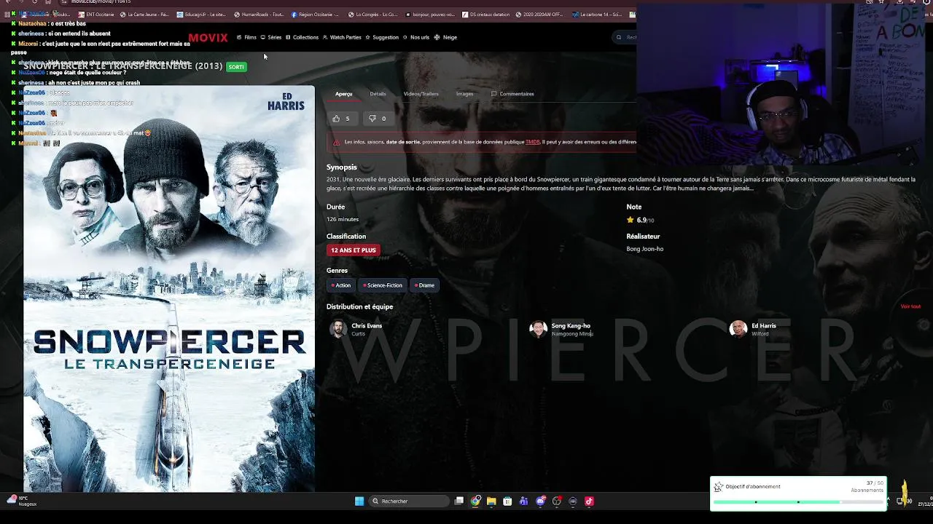Viewport: 933px width, 524px height.
Task: Click the Objectif d'abonnement widget icon
Action: tap(718, 487)
